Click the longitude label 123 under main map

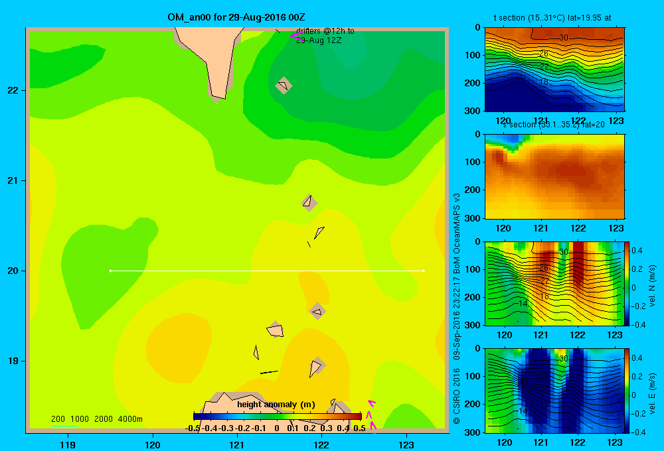(406, 444)
